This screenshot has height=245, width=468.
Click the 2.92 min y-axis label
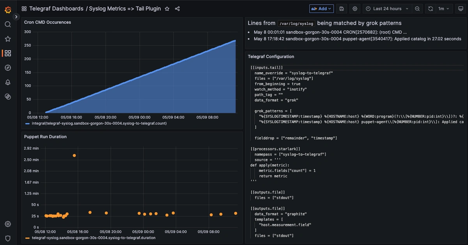pyautogui.click(x=31, y=148)
